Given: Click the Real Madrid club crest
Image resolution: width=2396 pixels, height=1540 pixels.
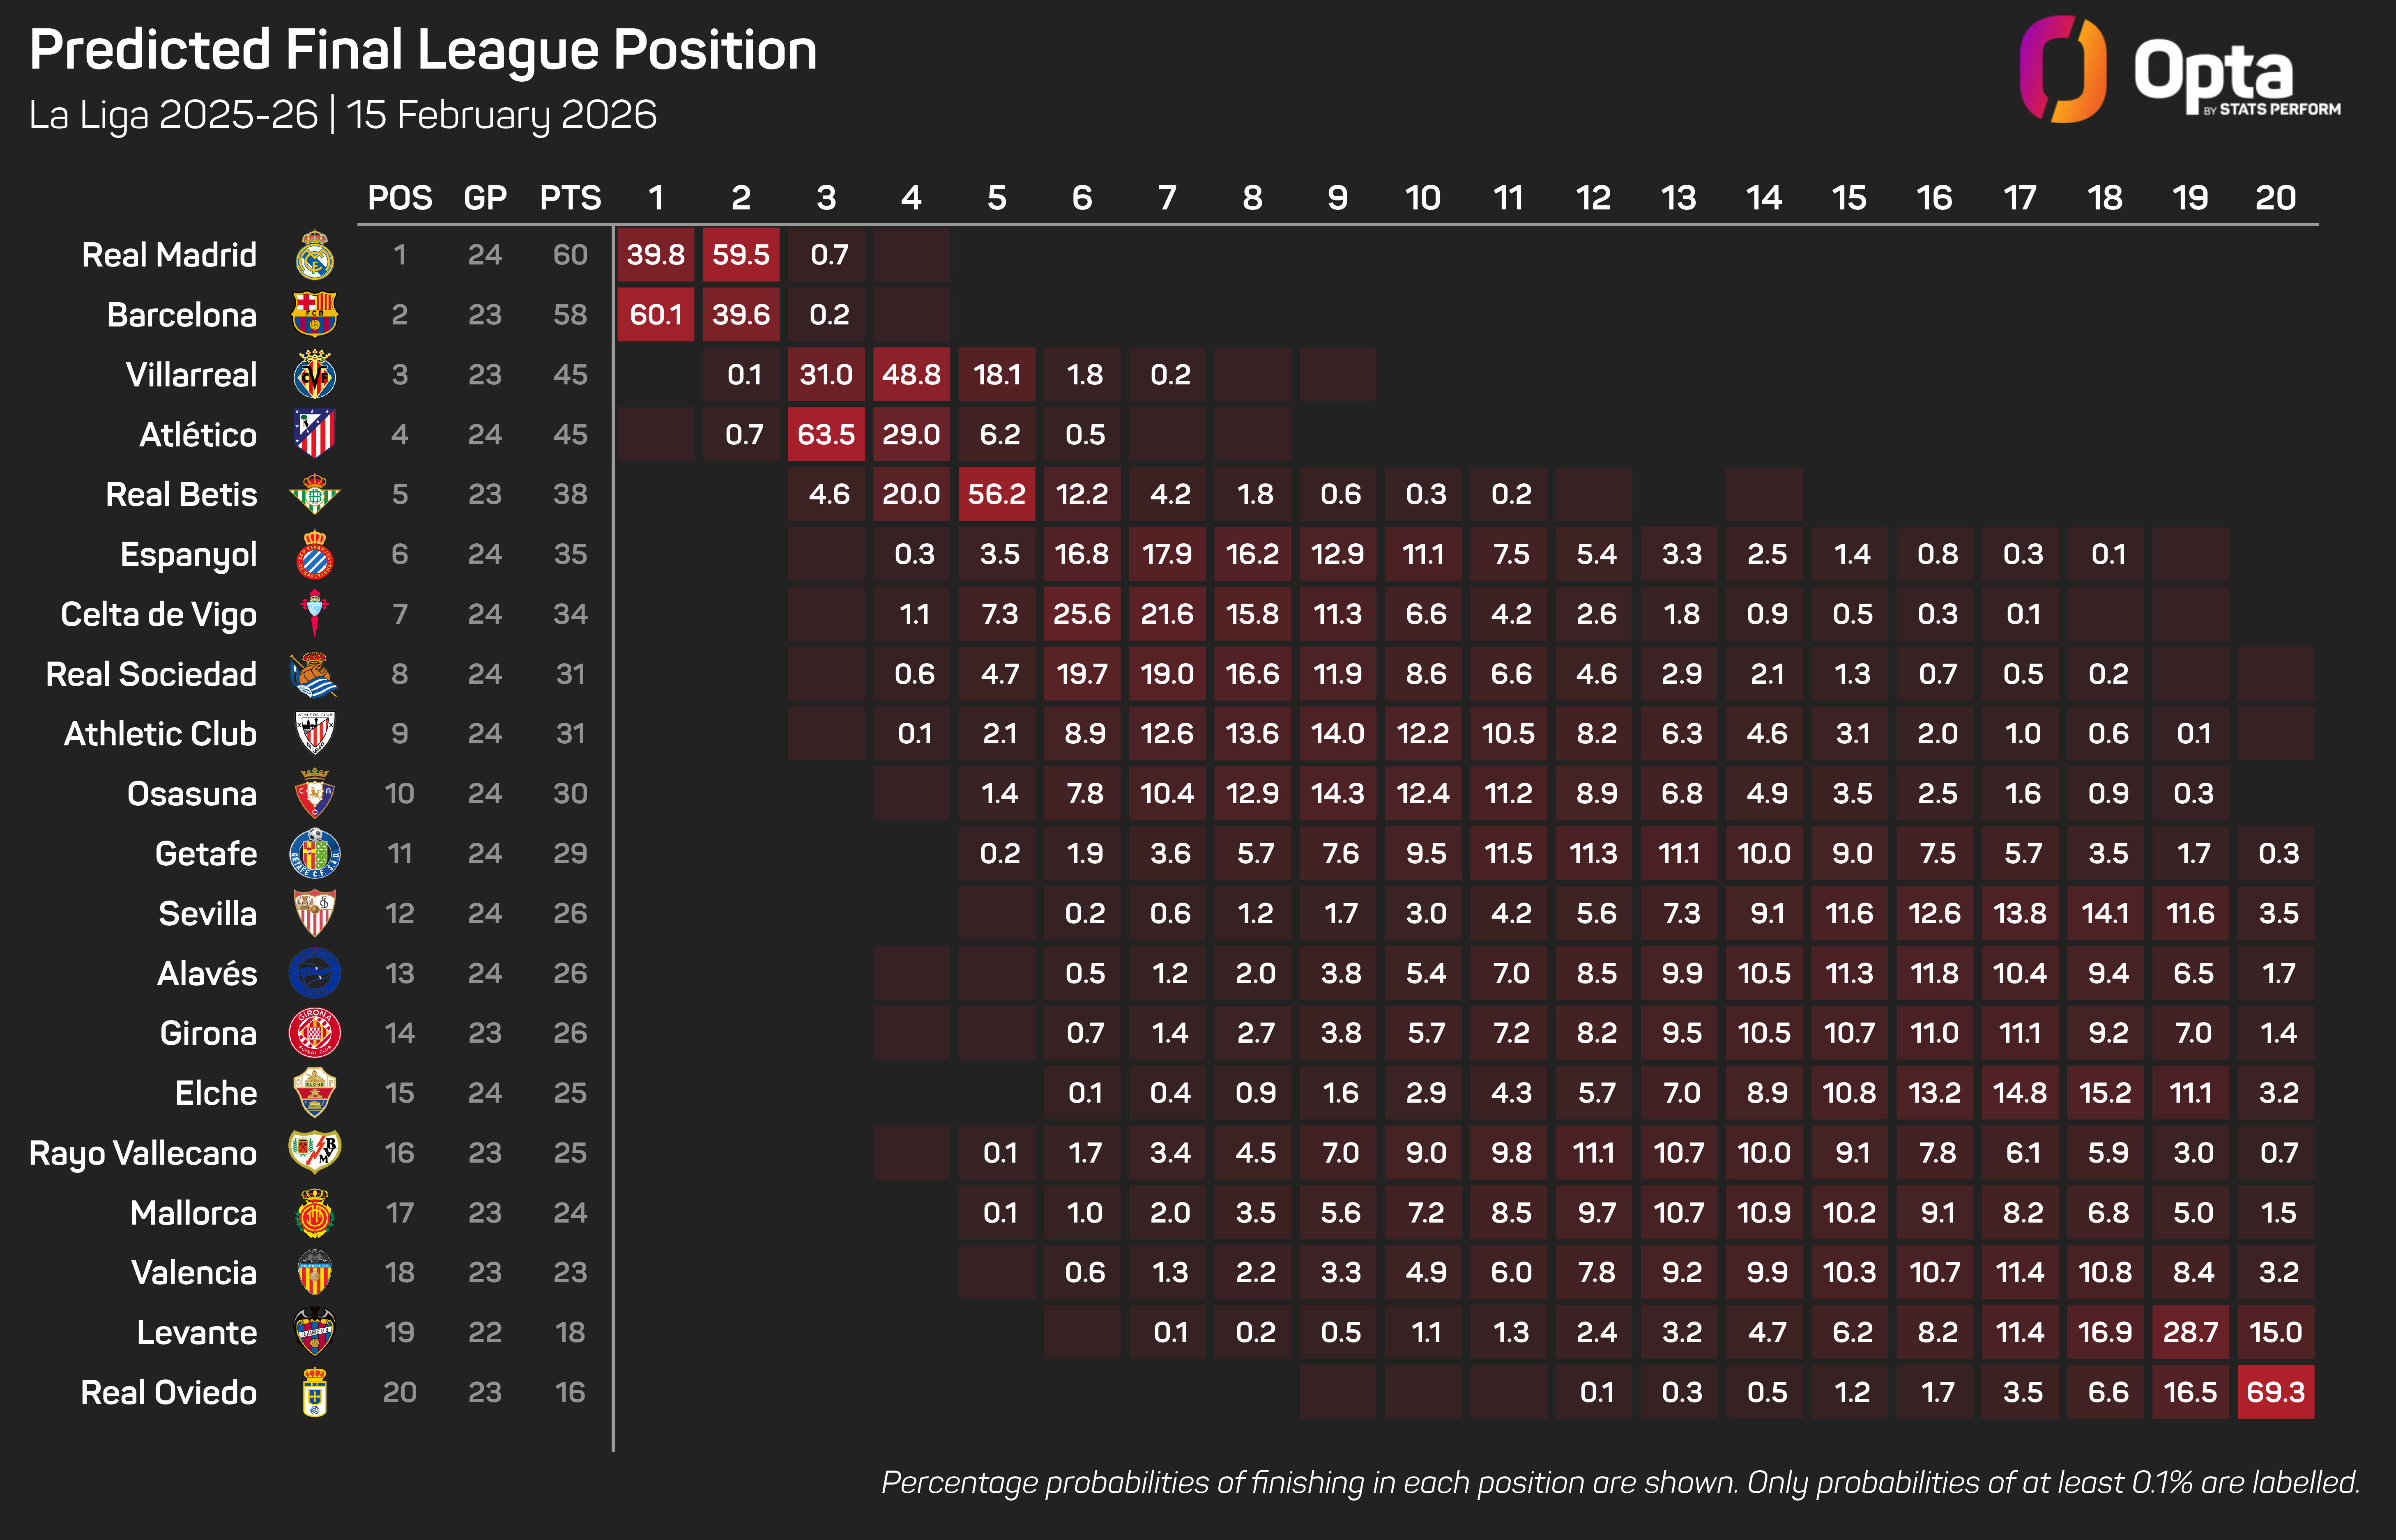Looking at the screenshot, I should point(314,255).
